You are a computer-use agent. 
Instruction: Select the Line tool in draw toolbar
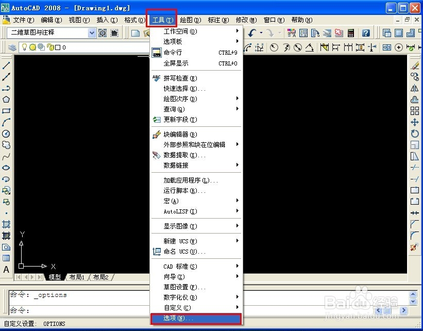(x=6, y=65)
